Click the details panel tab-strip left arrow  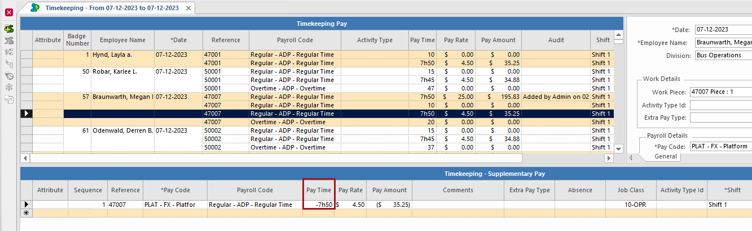pos(631,157)
